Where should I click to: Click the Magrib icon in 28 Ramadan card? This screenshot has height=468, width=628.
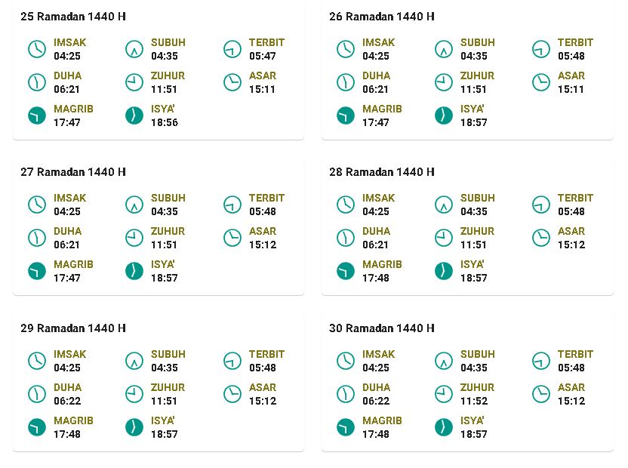(346, 271)
